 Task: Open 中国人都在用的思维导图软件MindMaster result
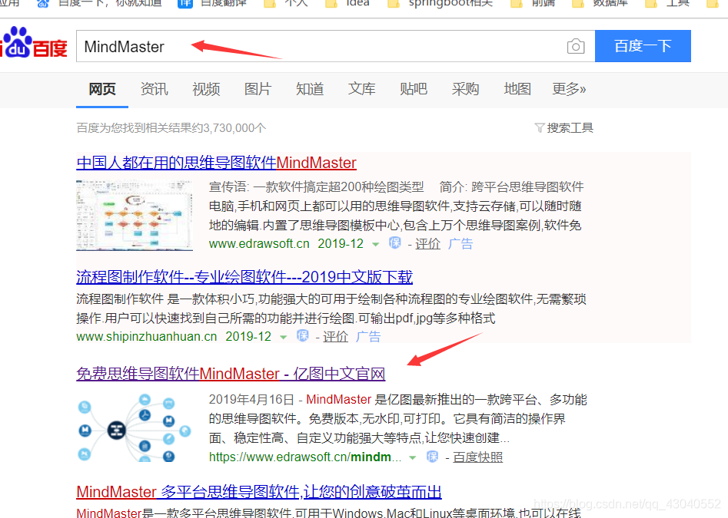pyautogui.click(x=216, y=163)
